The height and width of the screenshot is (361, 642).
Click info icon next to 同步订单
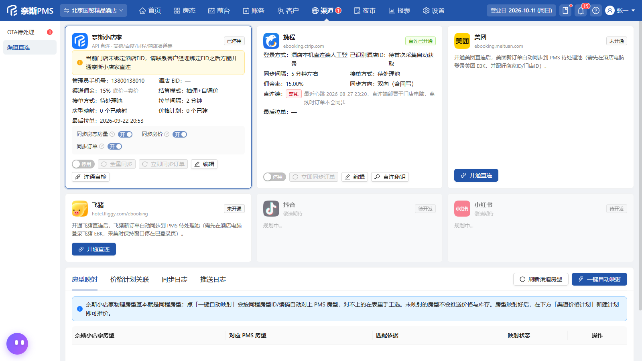102,146
